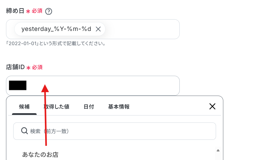Switch to the 候補 tab
The image size is (271, 160).
pos(24,107)
